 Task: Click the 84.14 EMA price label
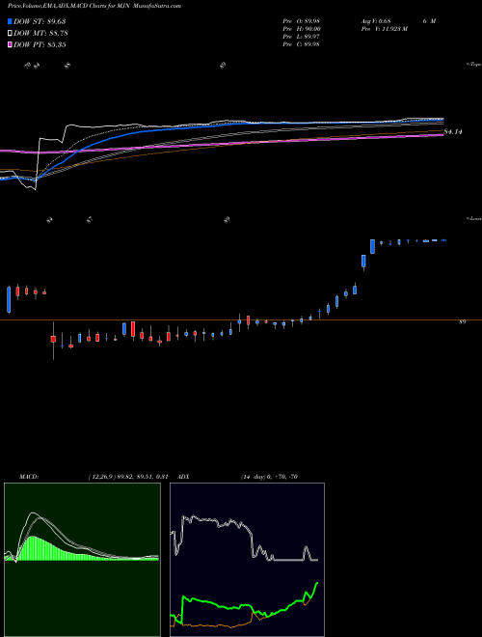(453, 131)
